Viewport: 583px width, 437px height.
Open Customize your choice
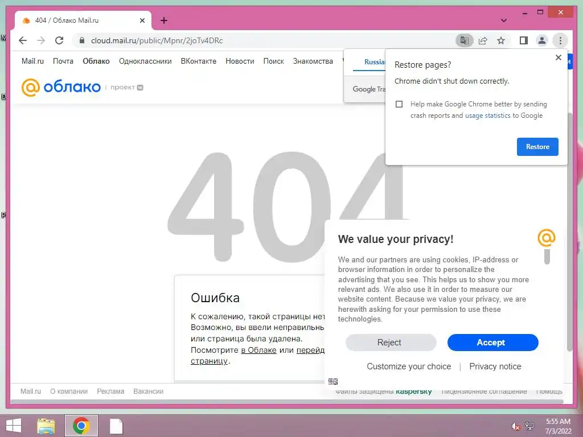(x=409, y=366)
